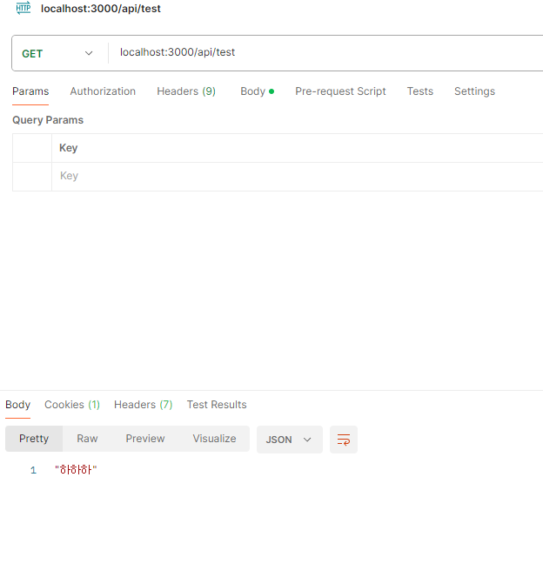Viewport: 543px width, 571px height.
Task: Open the Test Results tab
Action: pos(217,405)
